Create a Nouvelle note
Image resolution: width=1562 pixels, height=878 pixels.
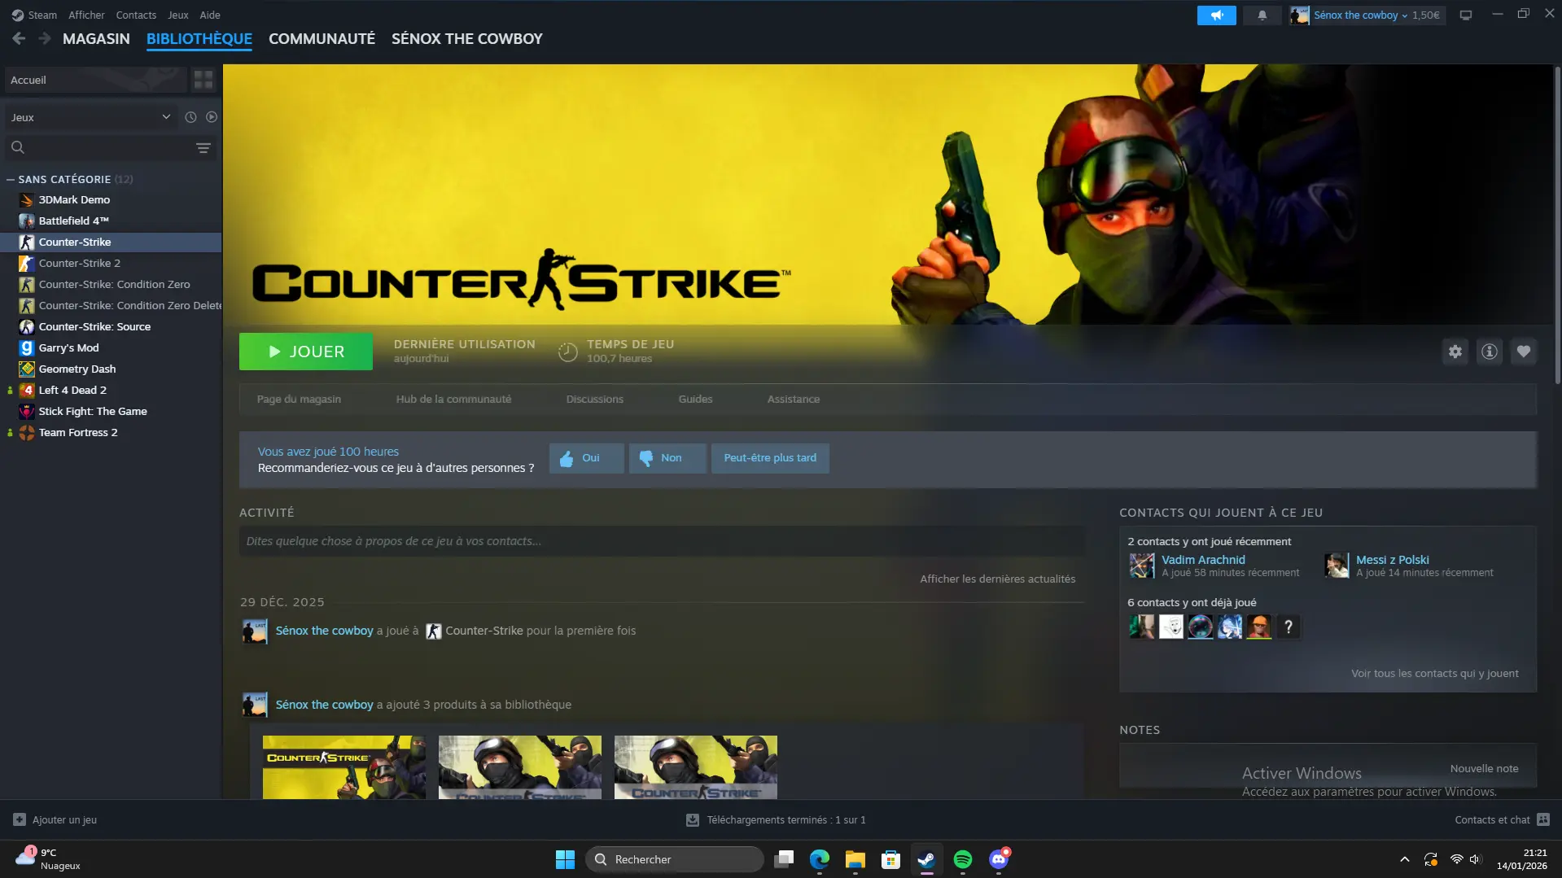pyautogui.click(x=1483, y=768)
